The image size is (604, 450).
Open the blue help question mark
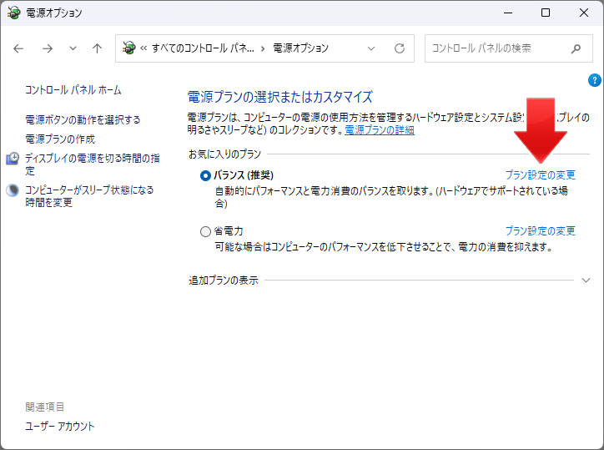(594, 80)
